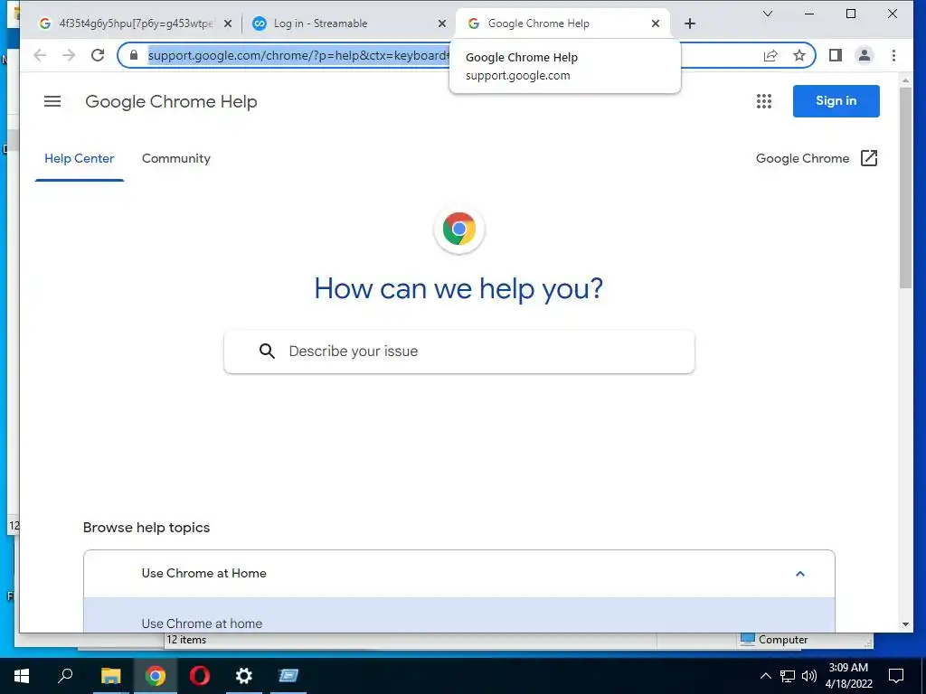Image resolution: width=926 pixels, height=694 pixels.
Task: Click the Chrome taskbar icon
Action: point(156,676)
